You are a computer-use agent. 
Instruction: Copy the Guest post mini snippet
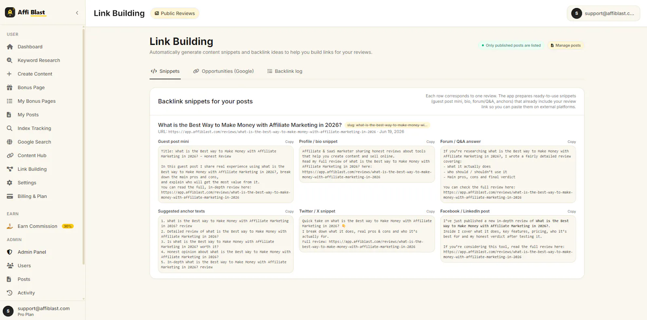point(290,142)
